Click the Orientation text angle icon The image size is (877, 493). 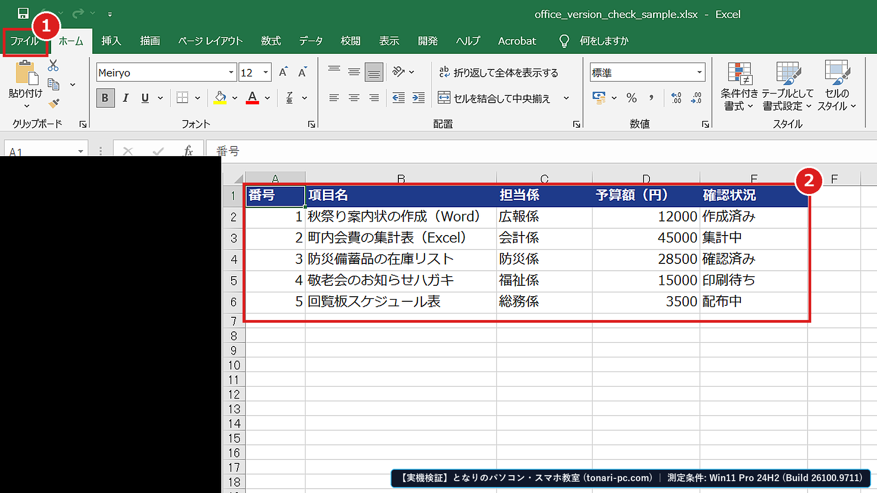(x=398, y=72)
